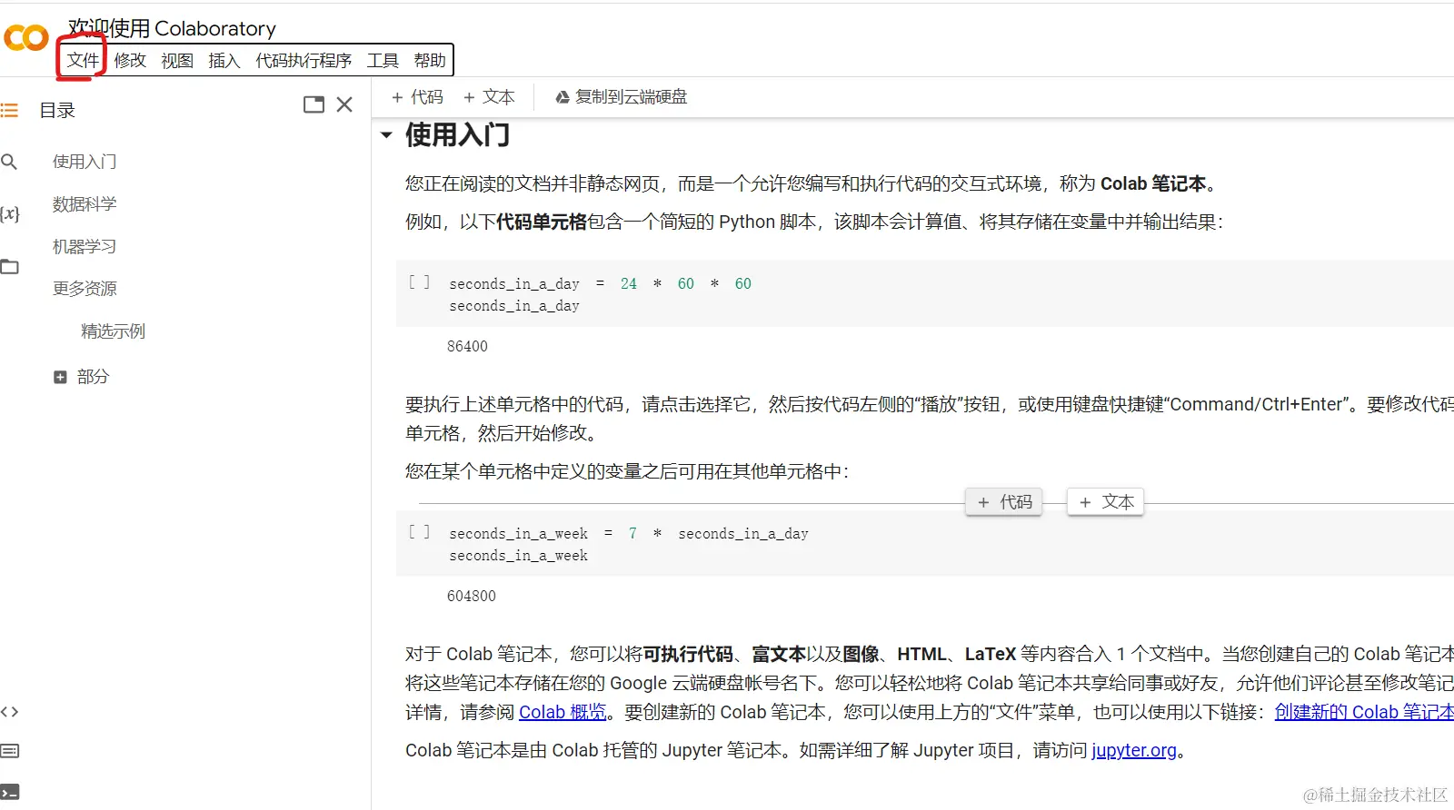Open the 帮助 menu
Image resolution: width=1454 pixels, height=810 pixels.
tap(430, 60)
